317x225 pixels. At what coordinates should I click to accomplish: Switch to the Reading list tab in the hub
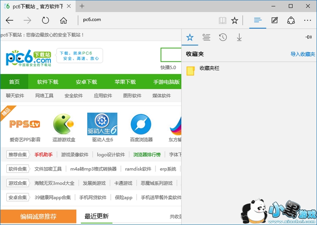pos(206,37)
